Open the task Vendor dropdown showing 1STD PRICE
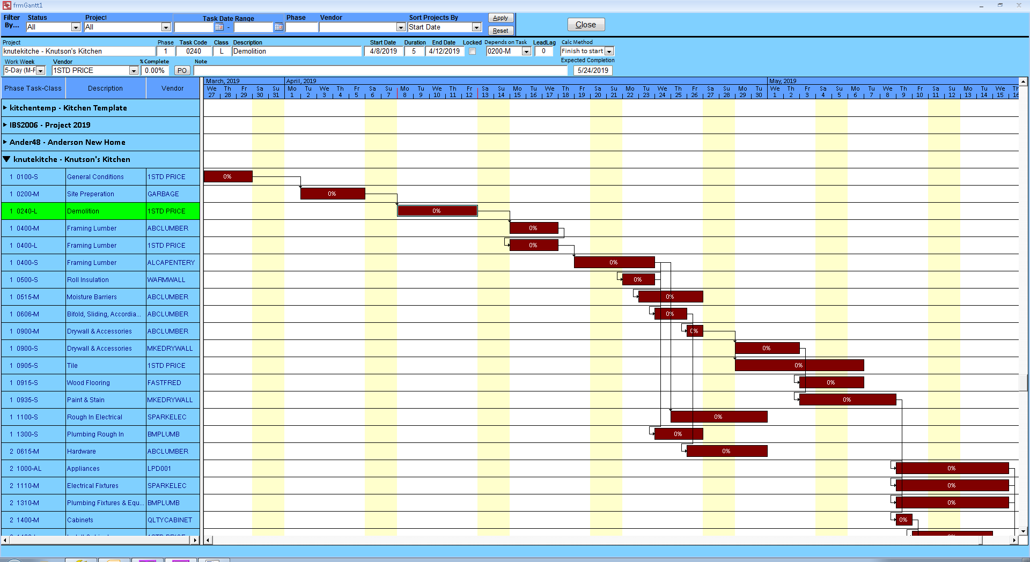1030x562 pixels. pyautogui.click(x=133, y=70)
